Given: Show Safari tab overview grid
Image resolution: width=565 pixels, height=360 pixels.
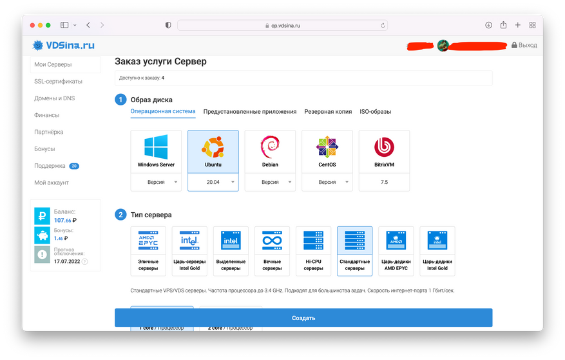Looking at the screenshot, I should [533, 25].
